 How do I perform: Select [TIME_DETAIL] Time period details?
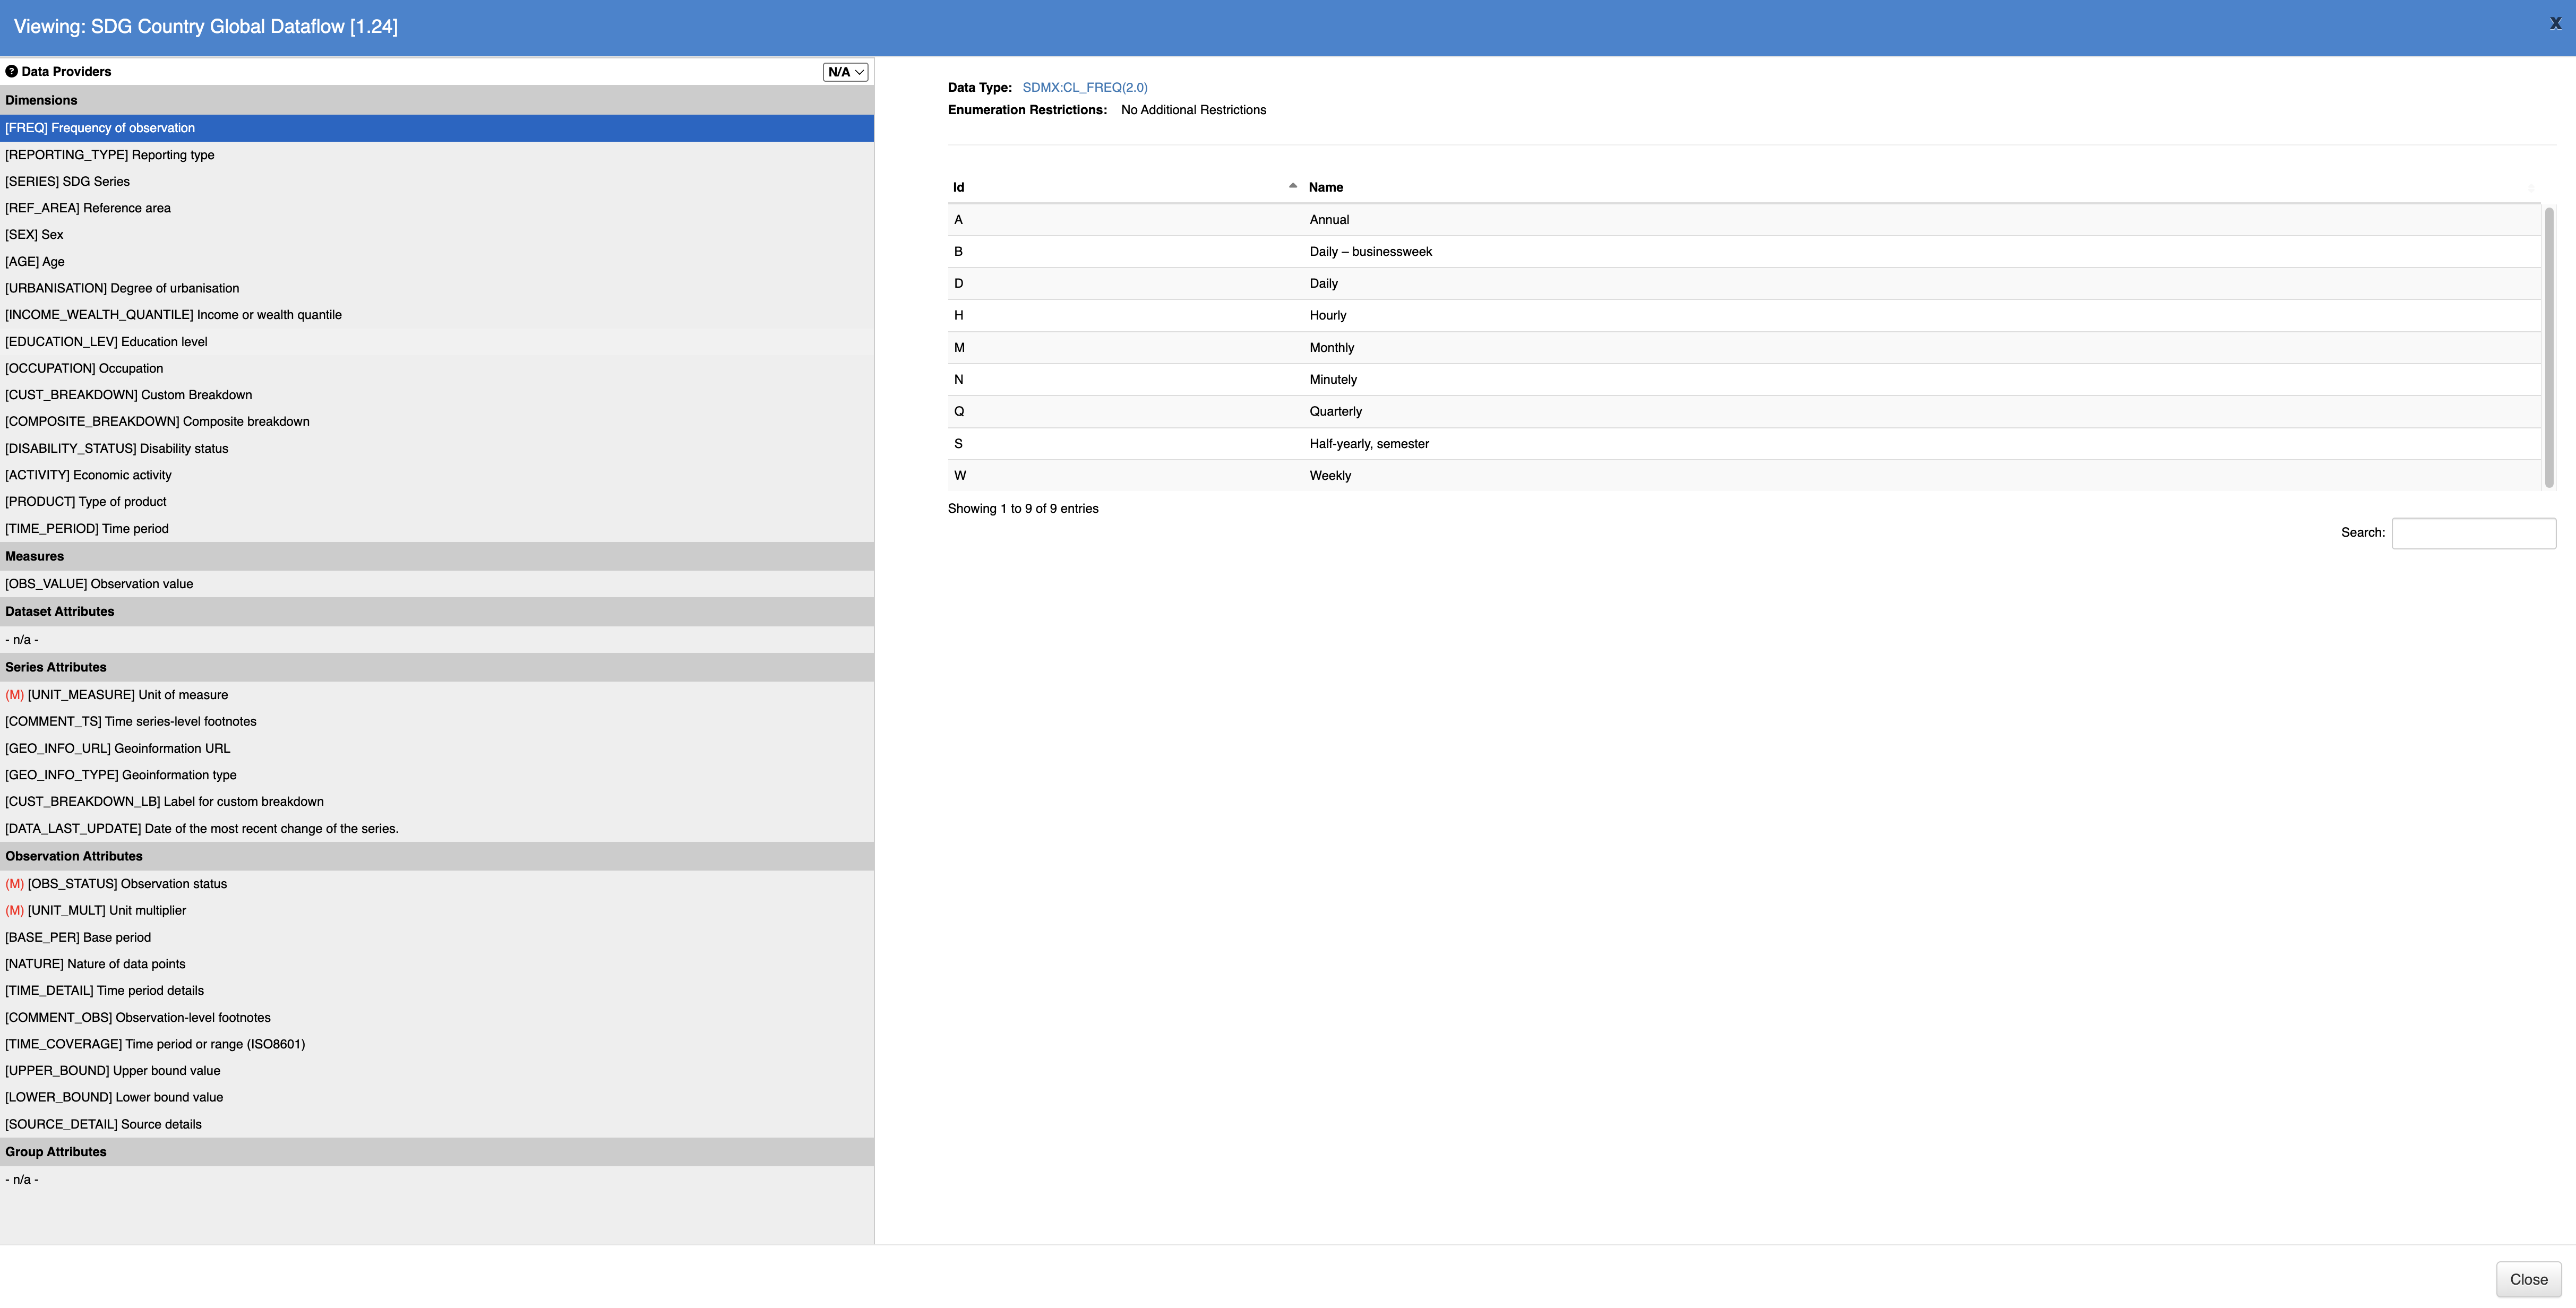pyautogui.click(x=437, y=990)
